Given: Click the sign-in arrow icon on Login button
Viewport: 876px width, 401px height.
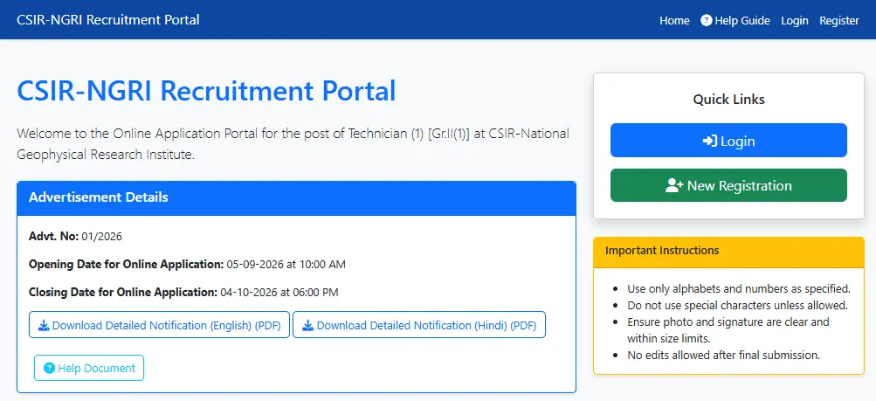Looking at the screenshot, I should [x=709, y=141].
